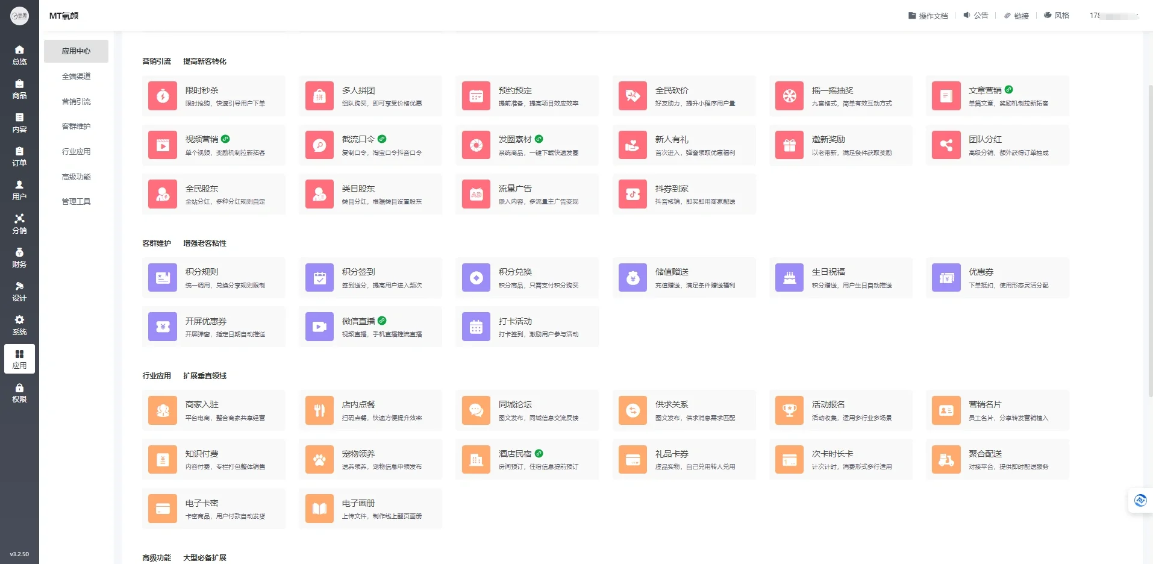Image resolution: width=1153 pixels, height=564 pixels.
Task: Switch to 行业应用 submenu item
Action: [76, 152]
